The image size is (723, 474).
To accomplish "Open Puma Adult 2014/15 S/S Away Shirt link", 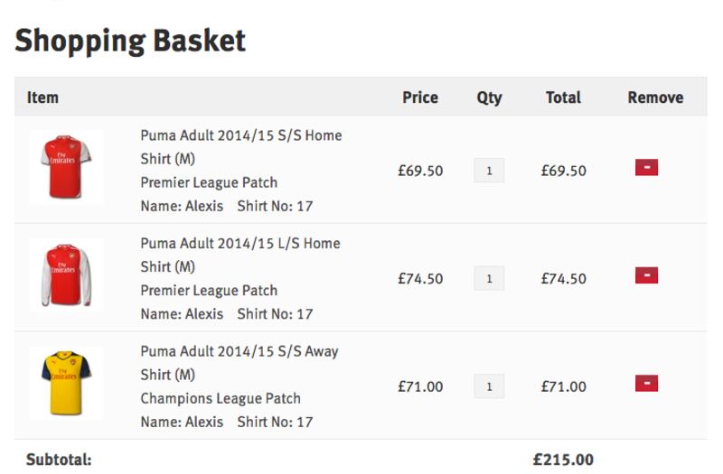I will click(x=239, y=363).
